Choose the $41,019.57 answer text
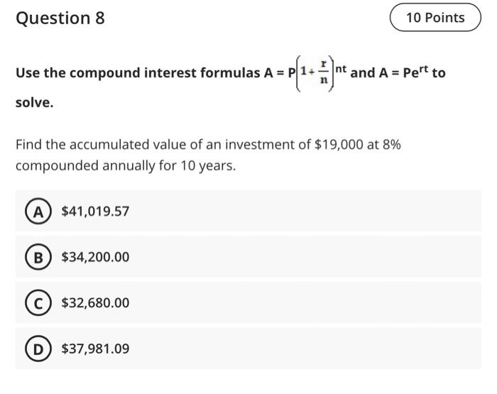Viewport: 497px width, 394px height. click(95, 212)
